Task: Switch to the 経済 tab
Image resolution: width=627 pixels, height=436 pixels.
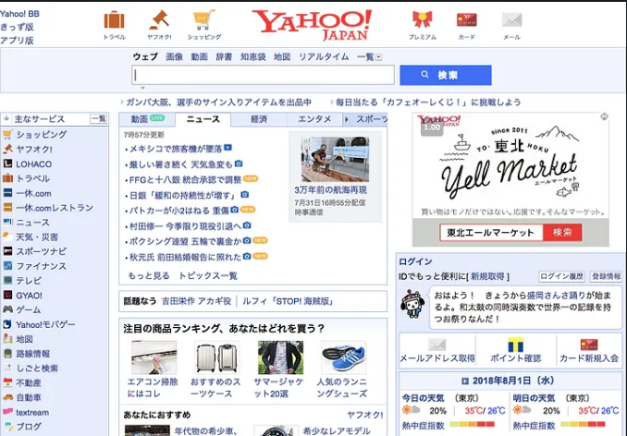Action: pyautogui.click(x=259, y=119)
